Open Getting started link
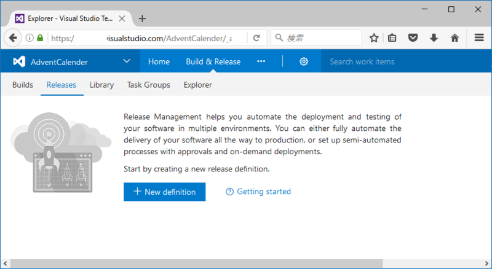The height and width of the screenshot is (269, 492). click(264, 192)
